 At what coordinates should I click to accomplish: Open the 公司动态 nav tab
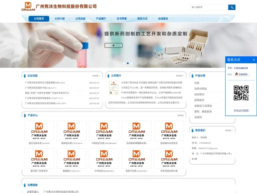click(x=80, y=19)
